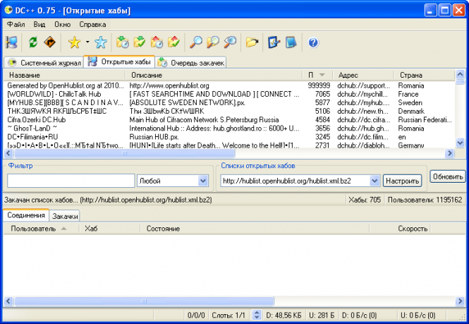Click the Слоты: 1/1 status bar entry

(x=229, y=315)
